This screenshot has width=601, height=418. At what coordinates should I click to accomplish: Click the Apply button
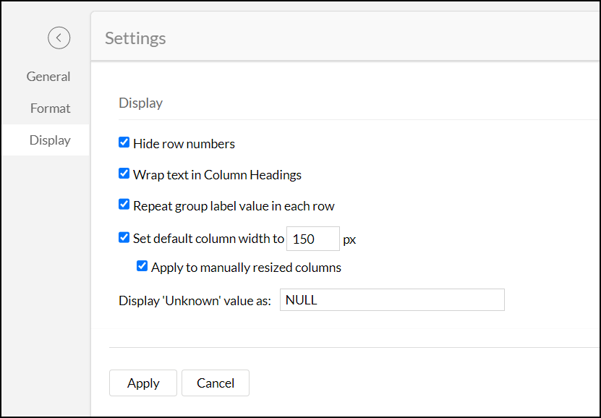[x=142, y=383]
